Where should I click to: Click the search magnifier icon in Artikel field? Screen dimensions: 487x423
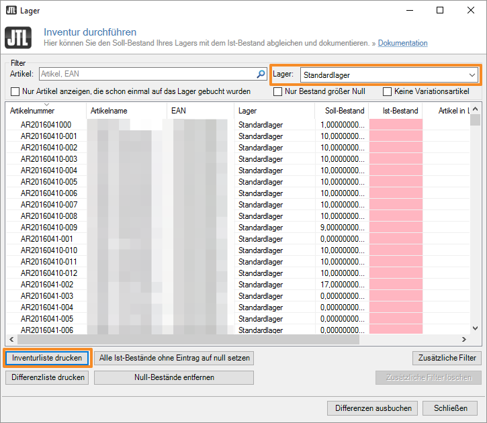click(x=261, y=74)
